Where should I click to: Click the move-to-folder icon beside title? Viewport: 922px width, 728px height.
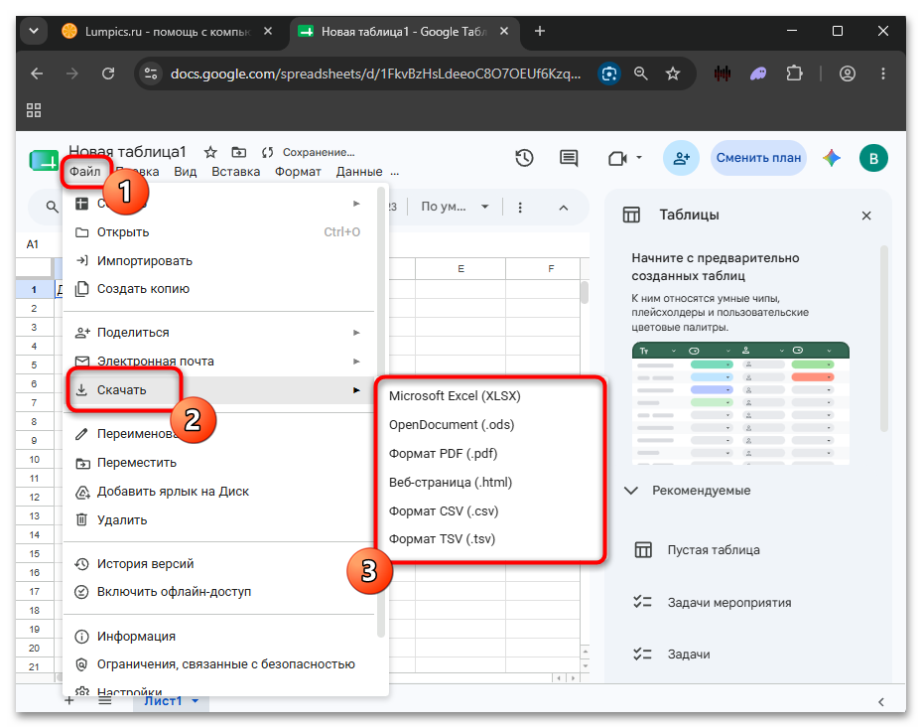[x=239, y=152]
